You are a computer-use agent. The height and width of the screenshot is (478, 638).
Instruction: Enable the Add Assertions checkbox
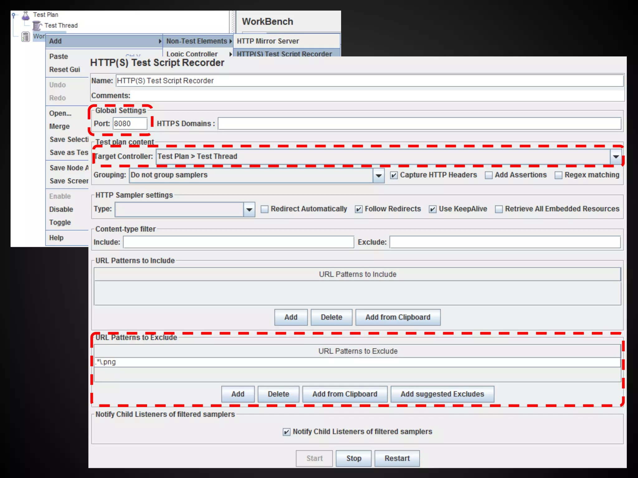488,176
